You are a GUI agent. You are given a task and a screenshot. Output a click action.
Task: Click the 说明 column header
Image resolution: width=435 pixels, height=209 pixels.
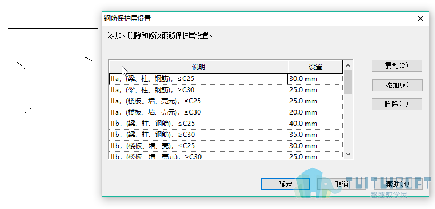pos(199,67)
